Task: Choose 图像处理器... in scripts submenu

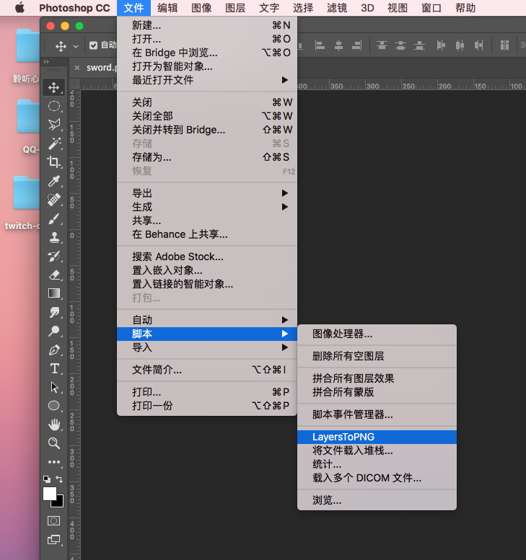Action: tap(377, 334)
